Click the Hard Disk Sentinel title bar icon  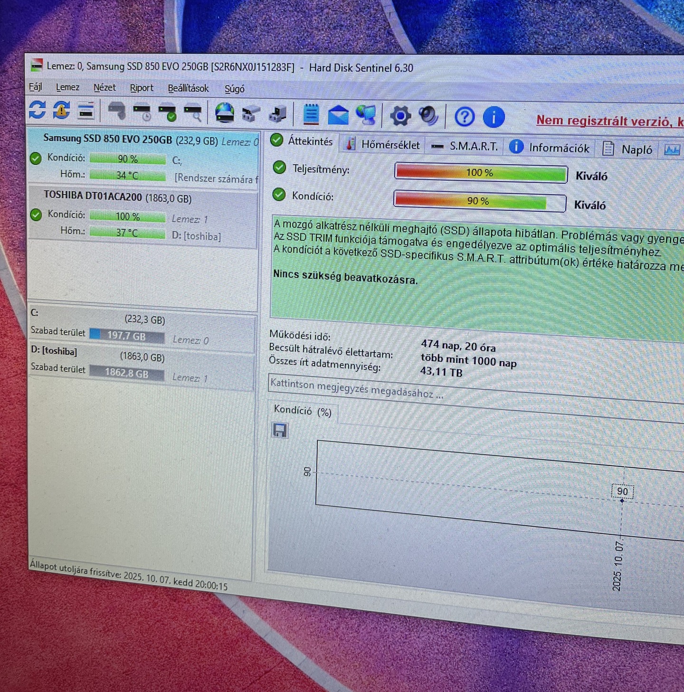36,66
